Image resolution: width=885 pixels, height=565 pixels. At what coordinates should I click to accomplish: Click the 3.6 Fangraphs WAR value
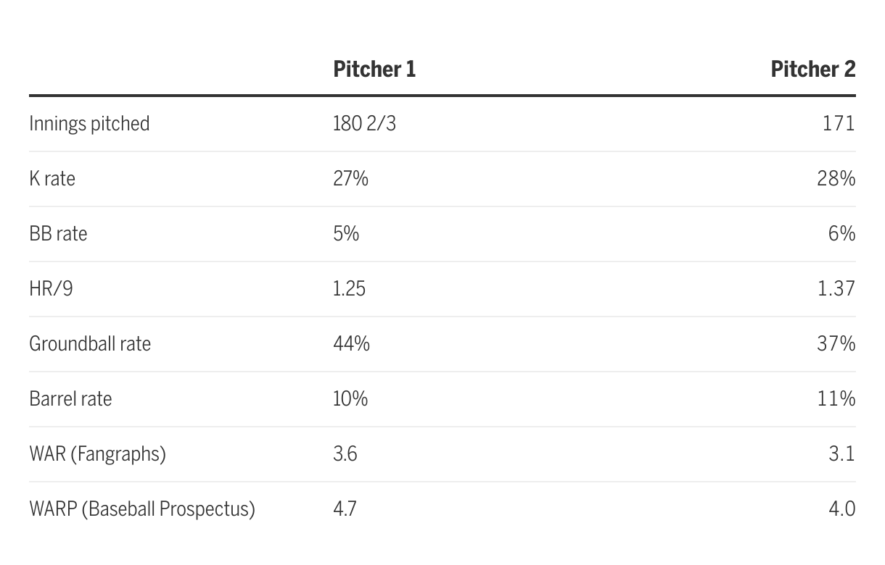(345, 454)
